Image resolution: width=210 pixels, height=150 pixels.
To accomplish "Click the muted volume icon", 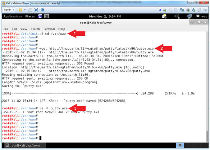I will coord(177,16).
